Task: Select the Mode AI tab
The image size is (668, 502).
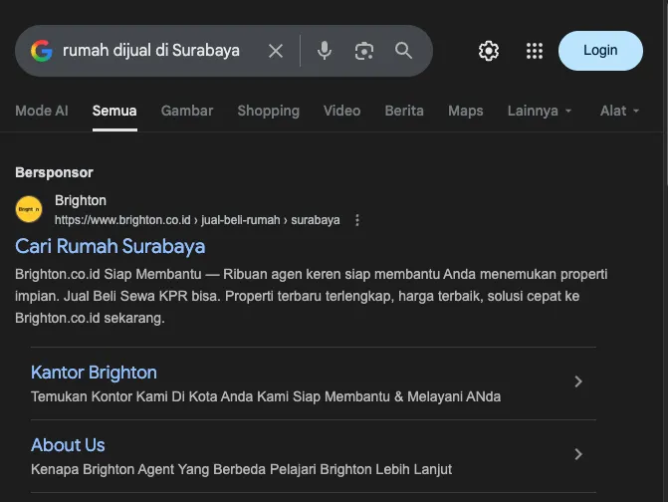Action: (x=42, y=111)
